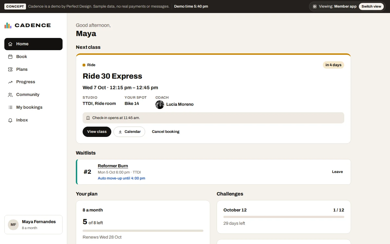Click the plan usage progress bar

coord(143,231)
